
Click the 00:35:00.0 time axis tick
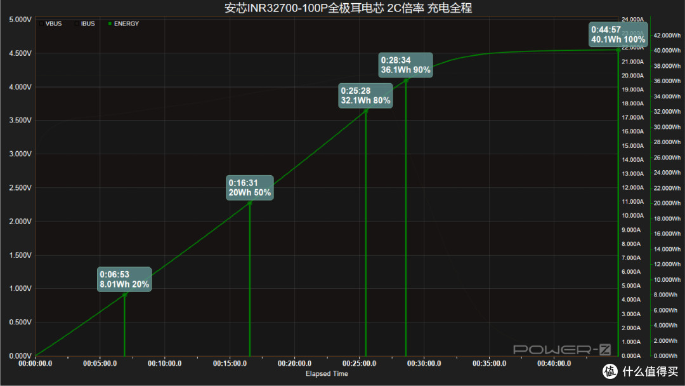[489, 364]
